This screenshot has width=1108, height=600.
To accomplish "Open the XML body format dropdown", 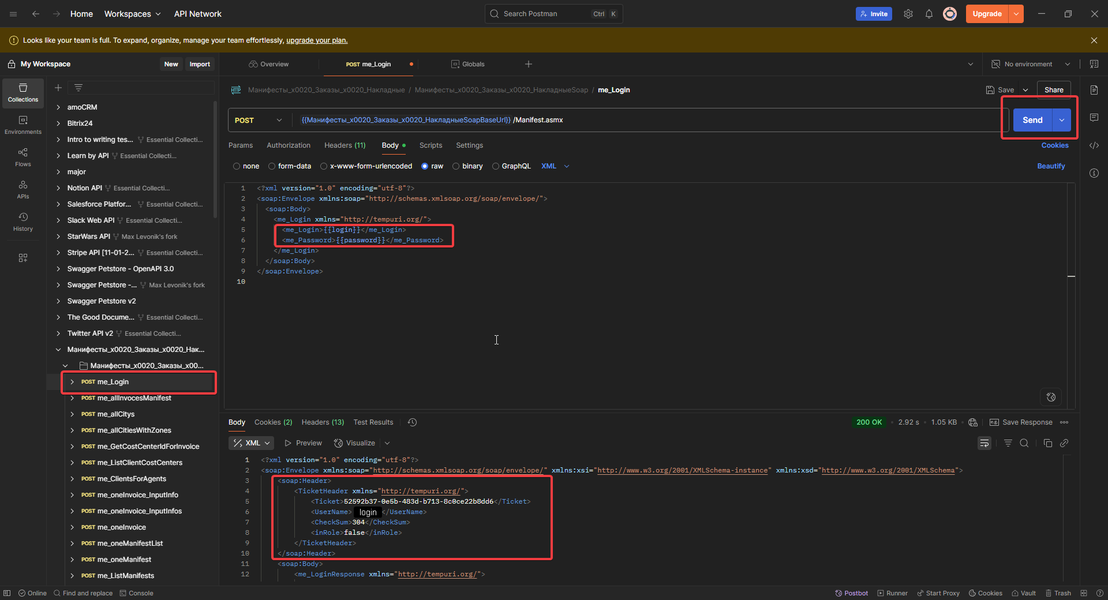I will 555,166.
